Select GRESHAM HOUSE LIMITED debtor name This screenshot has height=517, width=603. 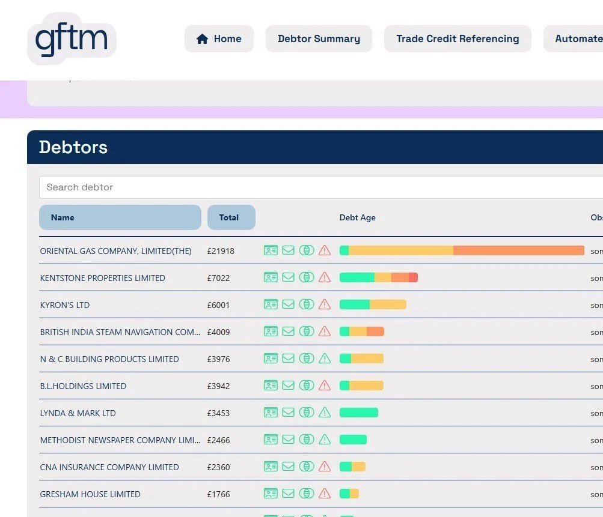pyautogui.click(x=90, y=494)
